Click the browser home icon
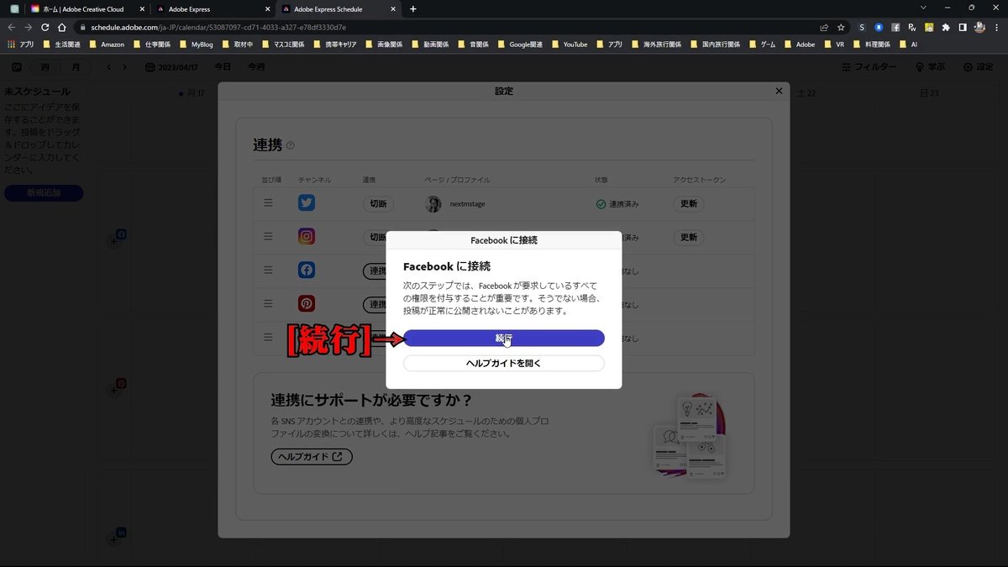Viewport: 1008px width, 567px height. (x=61, y=27)
